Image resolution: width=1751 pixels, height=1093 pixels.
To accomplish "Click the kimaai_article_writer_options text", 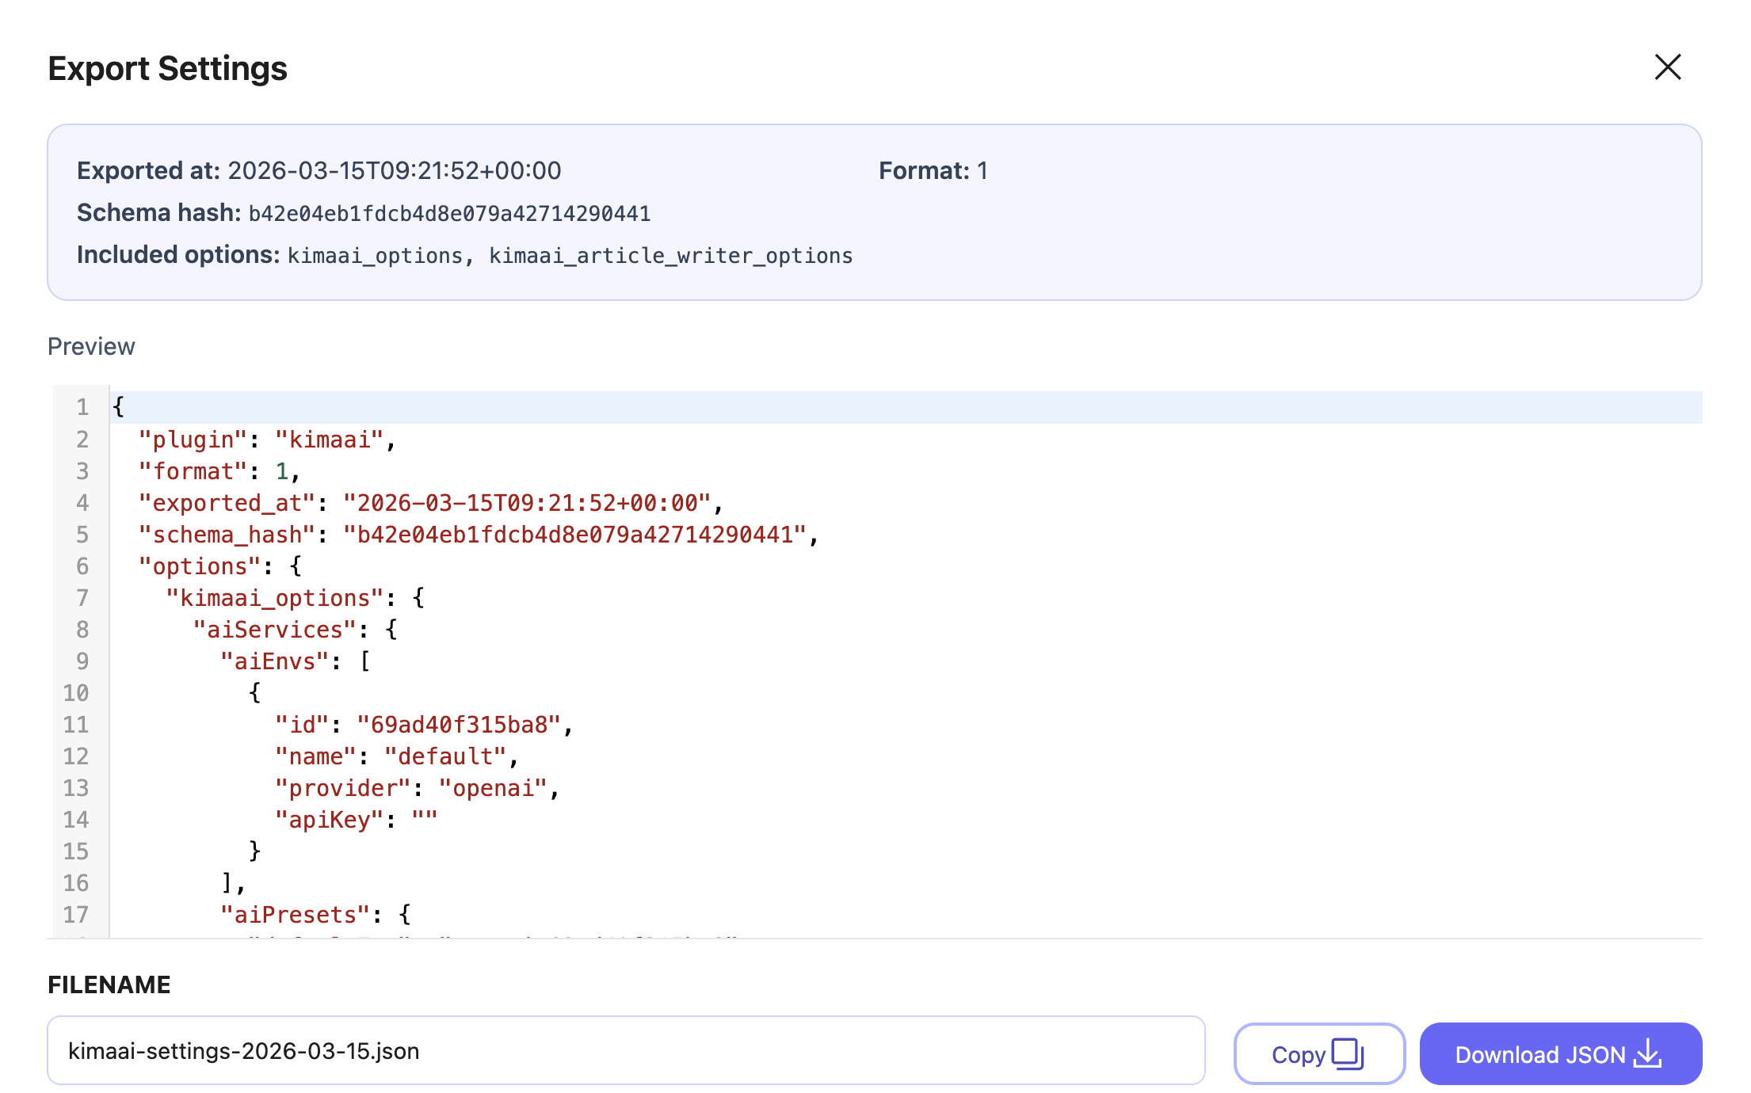I will [670, 256].
